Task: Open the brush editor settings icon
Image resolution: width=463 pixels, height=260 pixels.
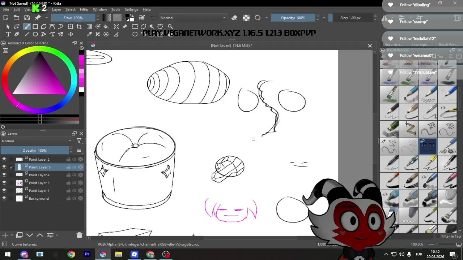Action: pos(142,18)
